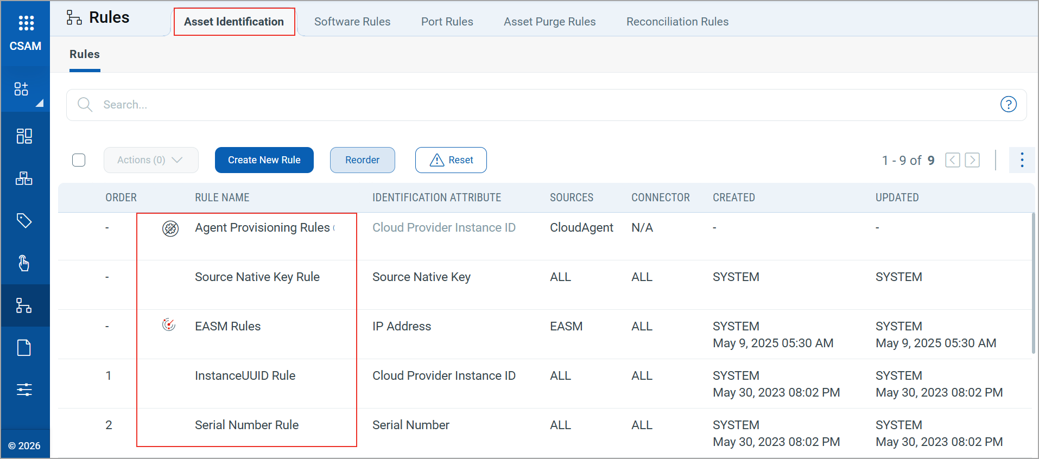The image size is (1039, 459).
Task: Select the Rules hierarchy icon in sidebar
Action: (x=24, y=305)
